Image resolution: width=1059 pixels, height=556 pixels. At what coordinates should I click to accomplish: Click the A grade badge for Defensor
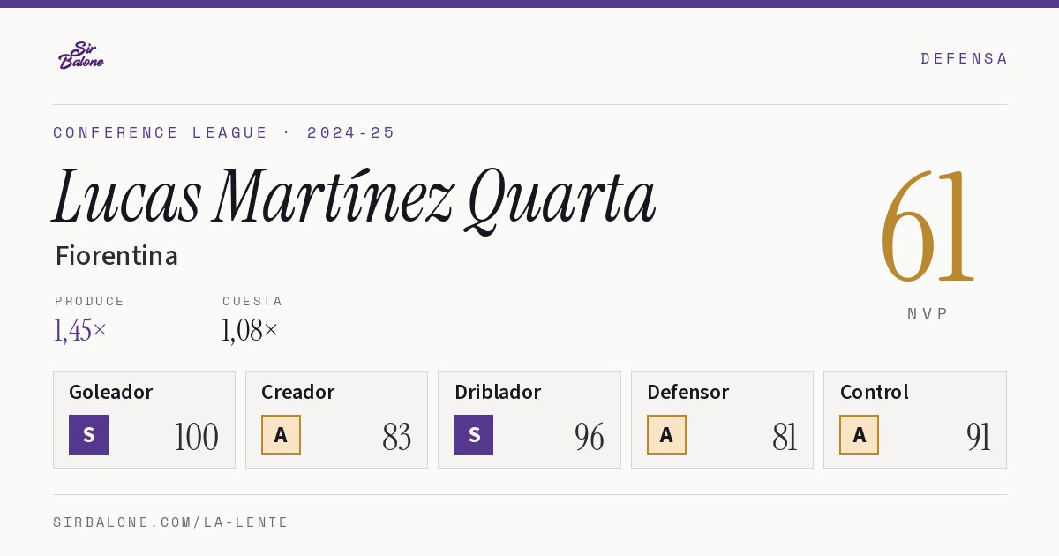[x=666, y=434]
